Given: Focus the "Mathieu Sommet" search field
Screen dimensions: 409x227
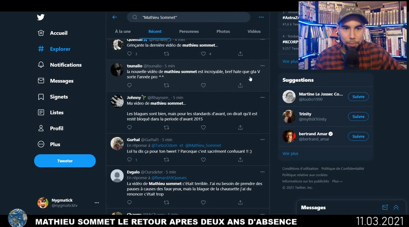Looking at the screenshot, I should 188,17.
